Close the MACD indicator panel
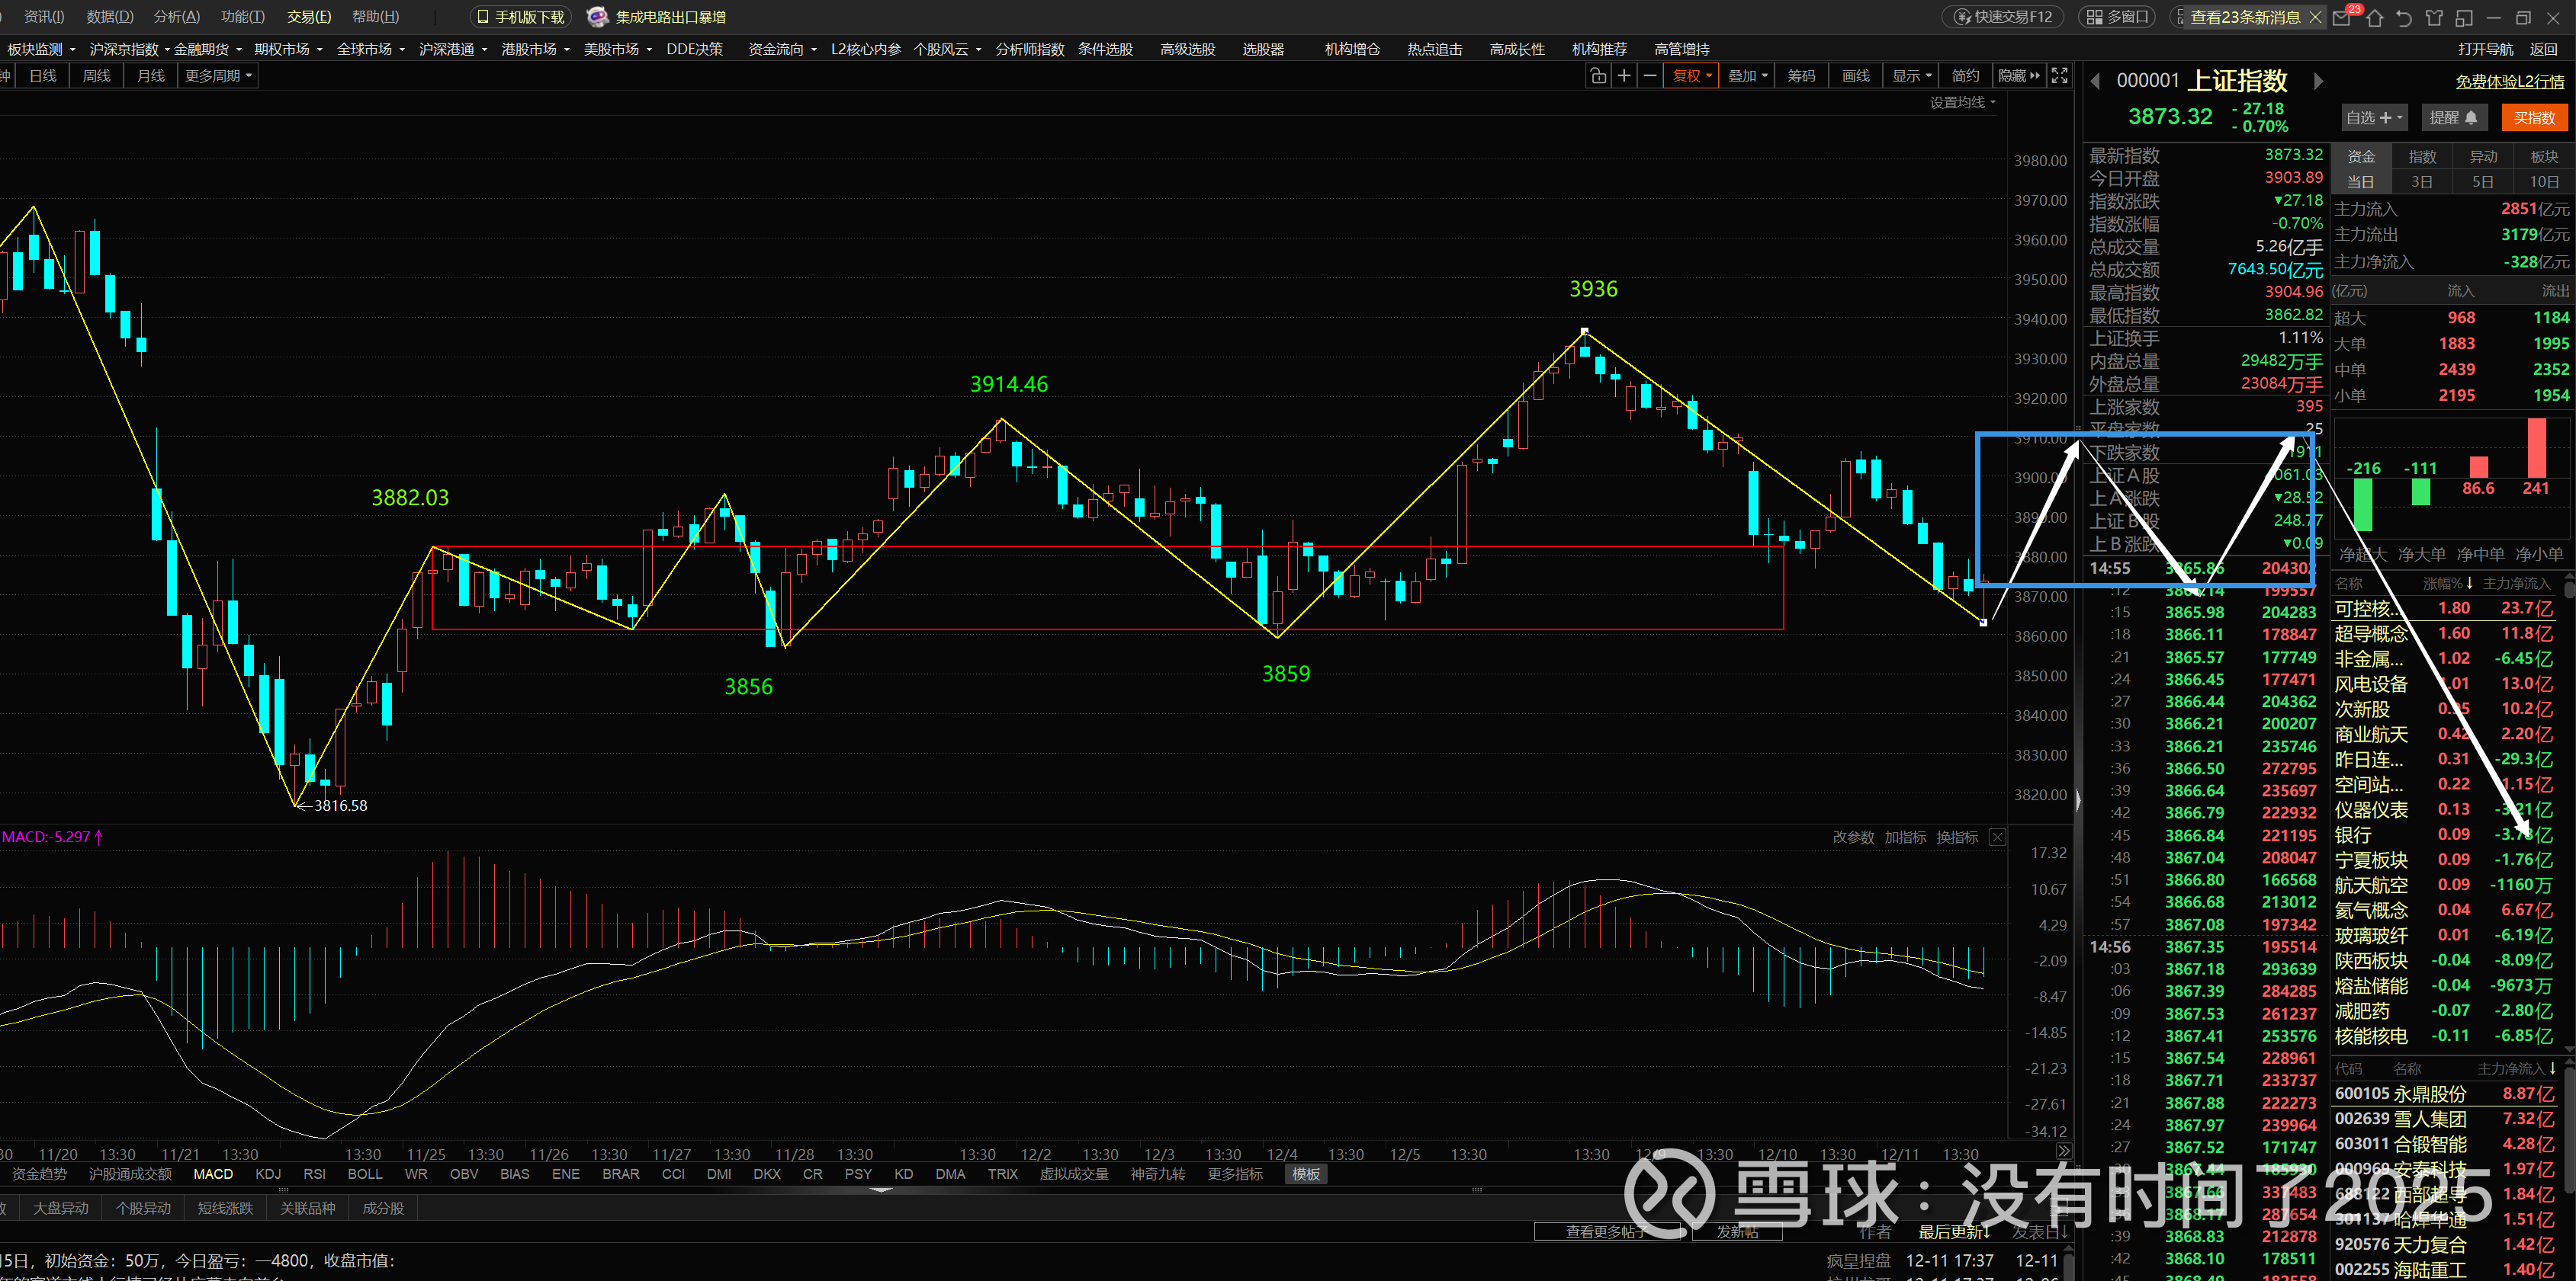The width and height of the screenshot is (2576, 1281). (x=1997, y=837)
